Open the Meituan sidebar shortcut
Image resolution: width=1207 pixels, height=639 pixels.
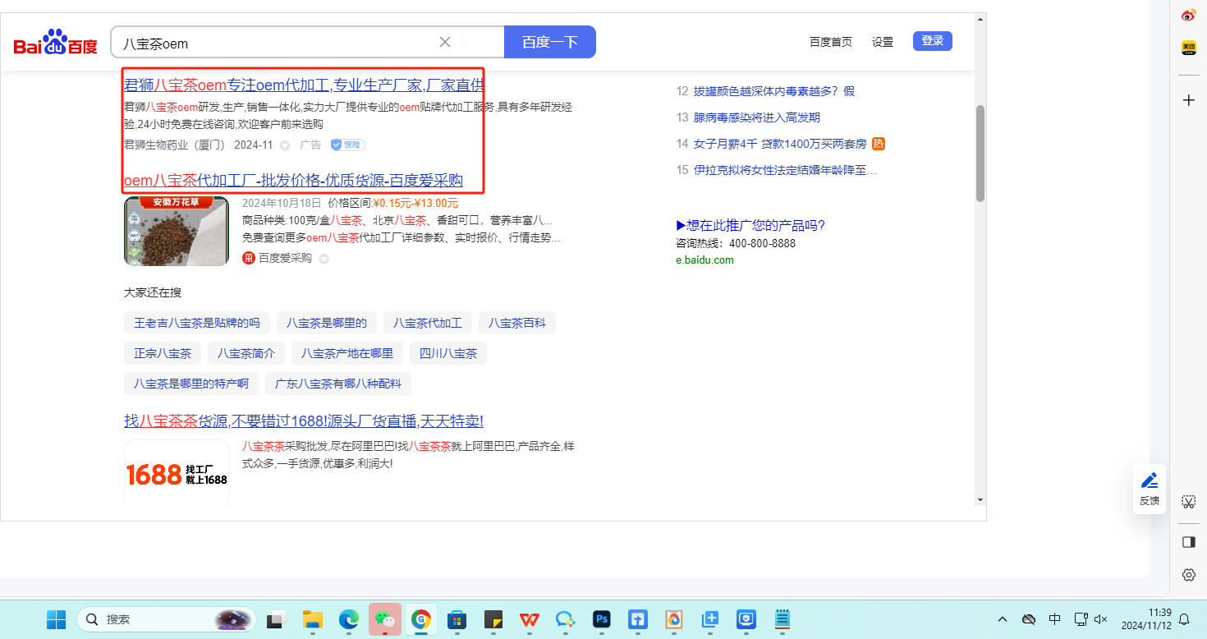1188,48
